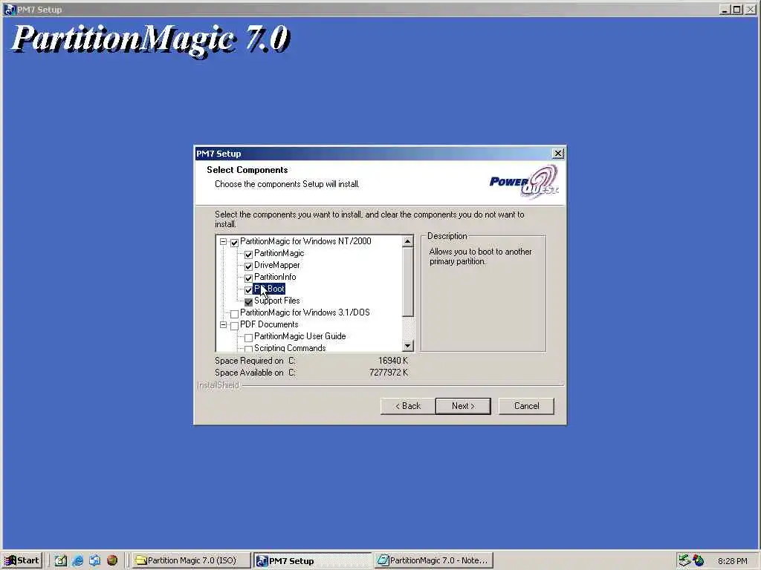This screenshot has width=761, height=570.
Task: Collapse the PartitionMagic for Windows NT/2000 node
Action: click(x=223, y=241)
